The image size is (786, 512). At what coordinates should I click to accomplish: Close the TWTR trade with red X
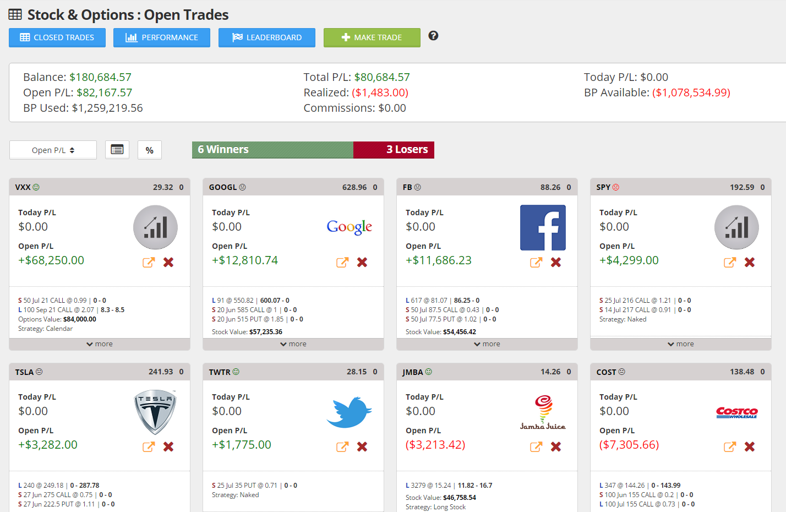tap(362, 446)
